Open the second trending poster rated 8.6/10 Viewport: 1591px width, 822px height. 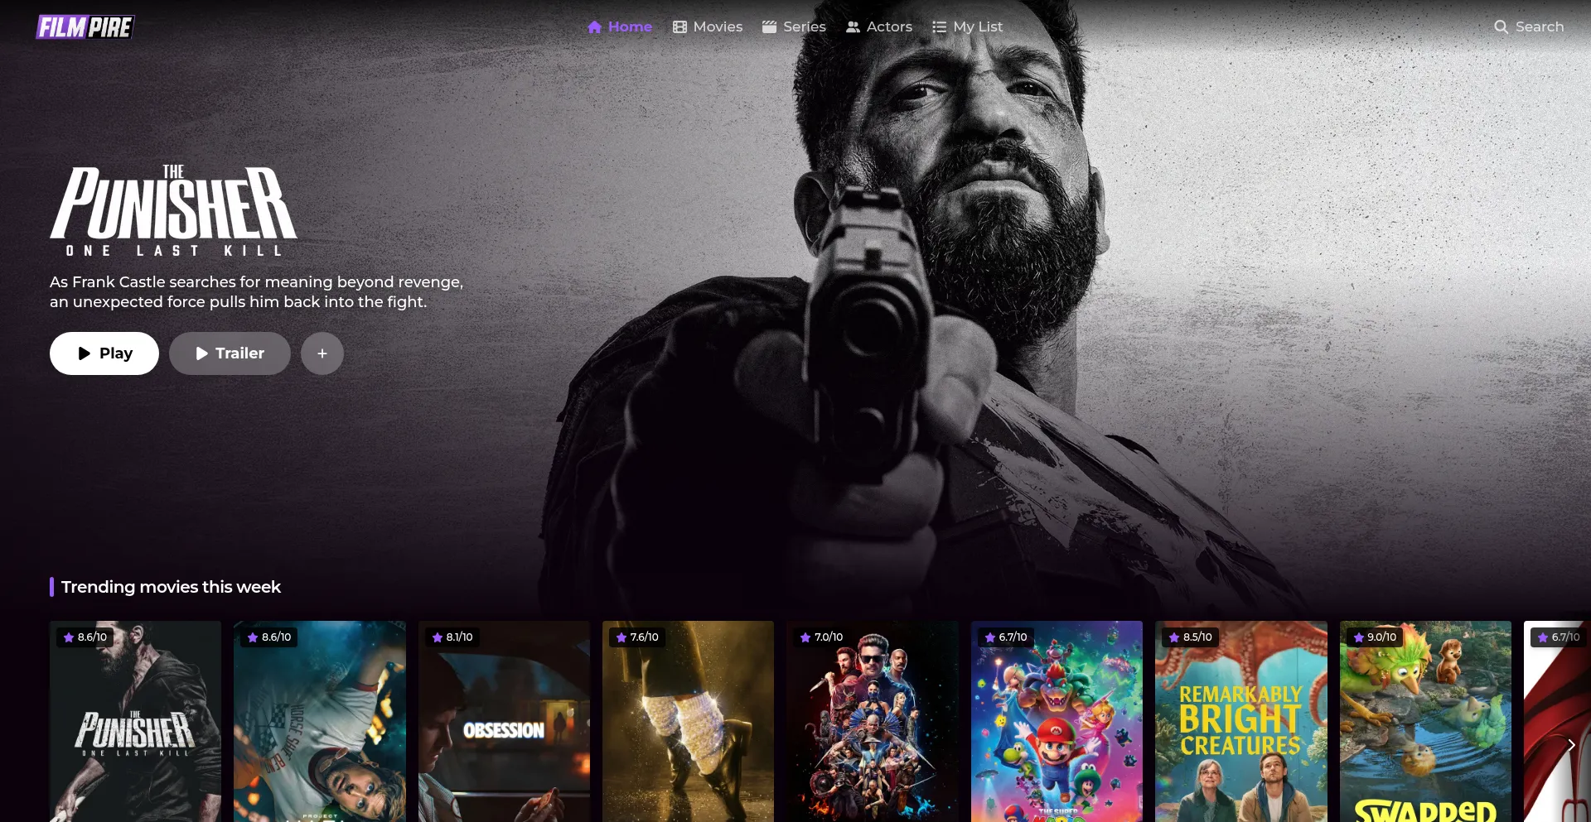(x=320, y=722)
